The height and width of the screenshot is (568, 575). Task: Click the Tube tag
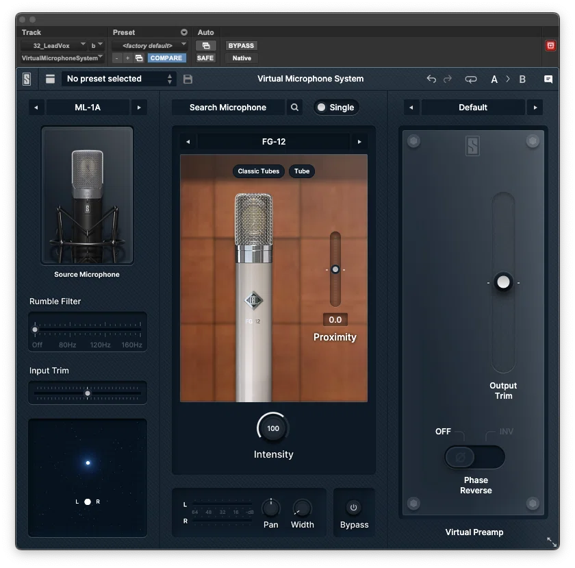click(x=301, y=171)
